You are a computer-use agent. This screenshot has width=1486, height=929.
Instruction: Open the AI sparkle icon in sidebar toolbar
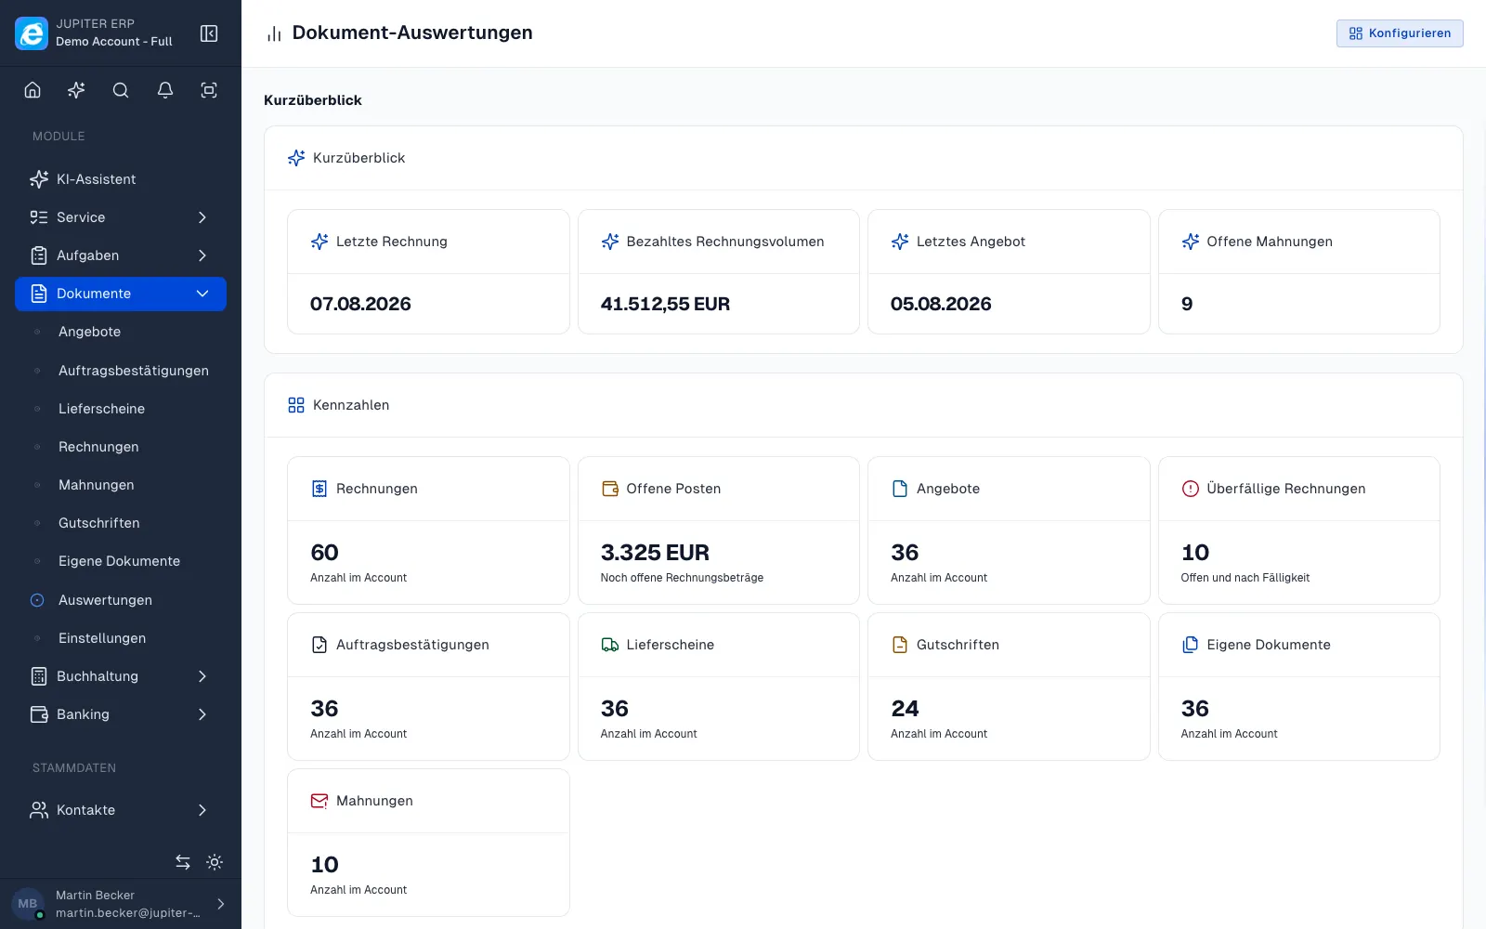(x=76, y=90)
